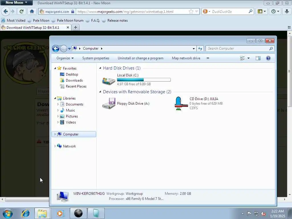The image size is (292, 219).
Task: Expand the Documents library node
Action: [x=58, y=104]
